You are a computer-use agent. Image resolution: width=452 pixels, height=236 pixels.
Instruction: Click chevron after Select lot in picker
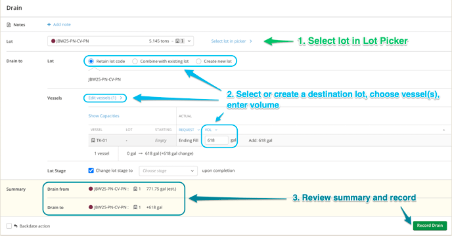(x=251, y=41)
